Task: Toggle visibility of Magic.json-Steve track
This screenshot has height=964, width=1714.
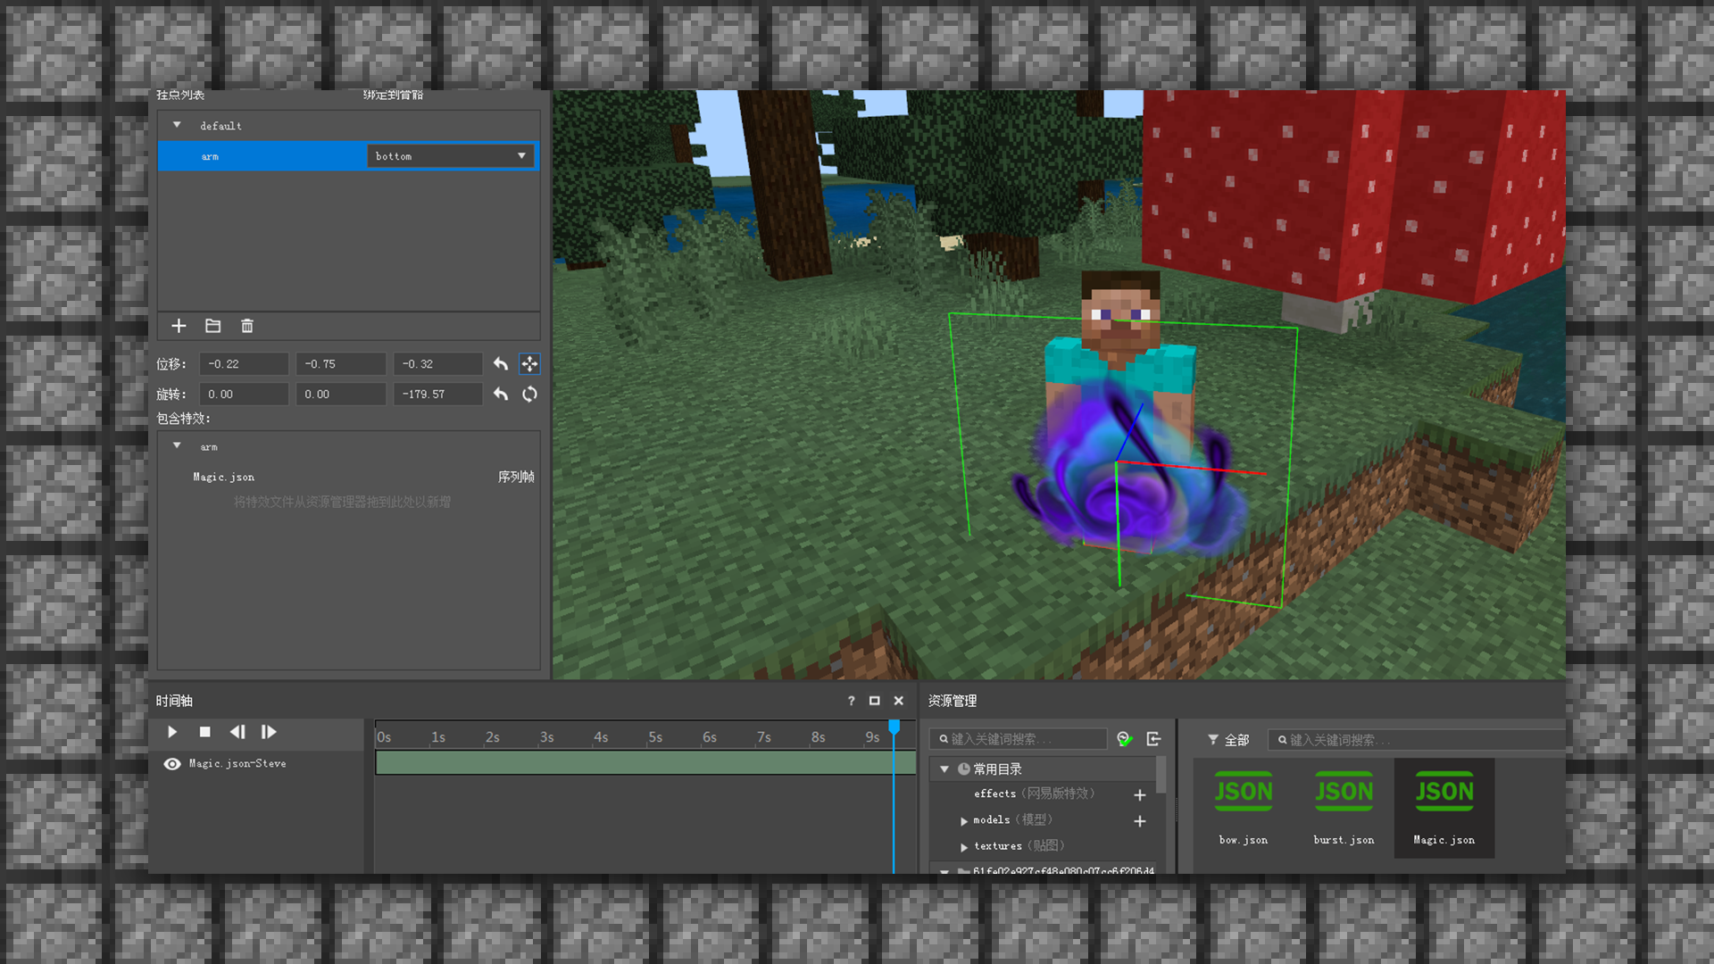Action: [x=172, y=764]
